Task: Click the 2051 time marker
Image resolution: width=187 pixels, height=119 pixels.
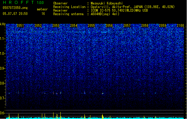Action: [20, 26]
